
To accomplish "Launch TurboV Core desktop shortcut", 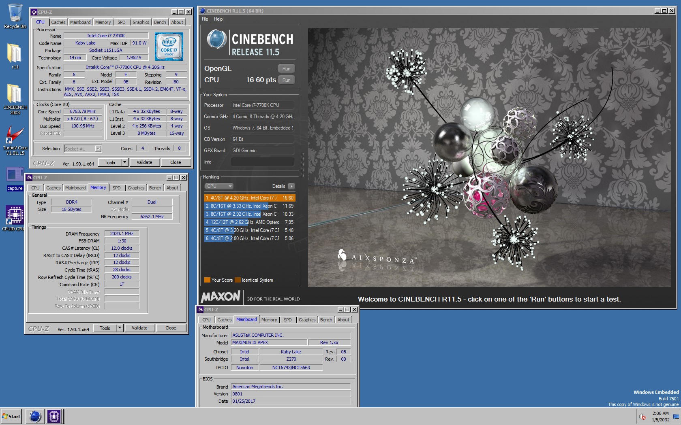I will 15,140.
